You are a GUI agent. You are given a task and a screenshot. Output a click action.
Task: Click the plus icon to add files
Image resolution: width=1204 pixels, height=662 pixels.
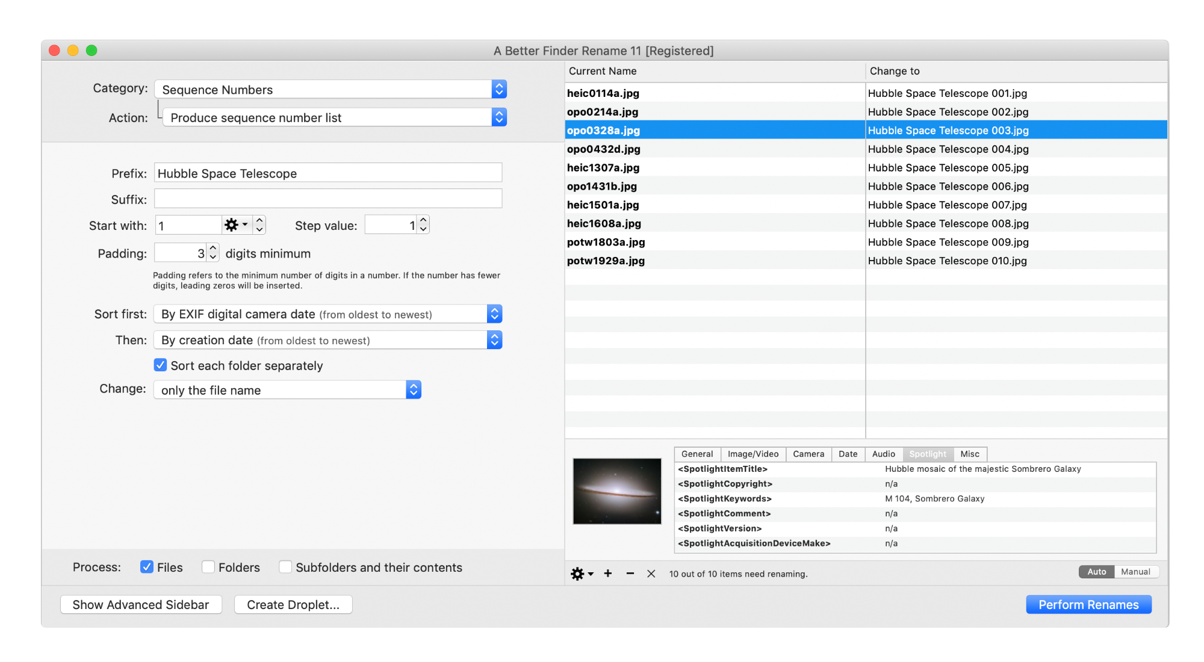click(x=608, y=574)
